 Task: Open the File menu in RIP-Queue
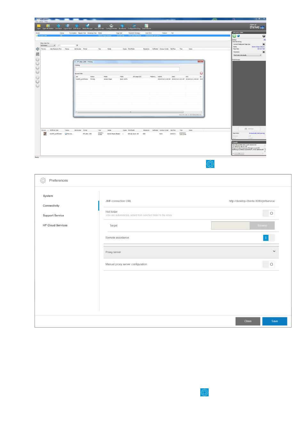[36, 21]
